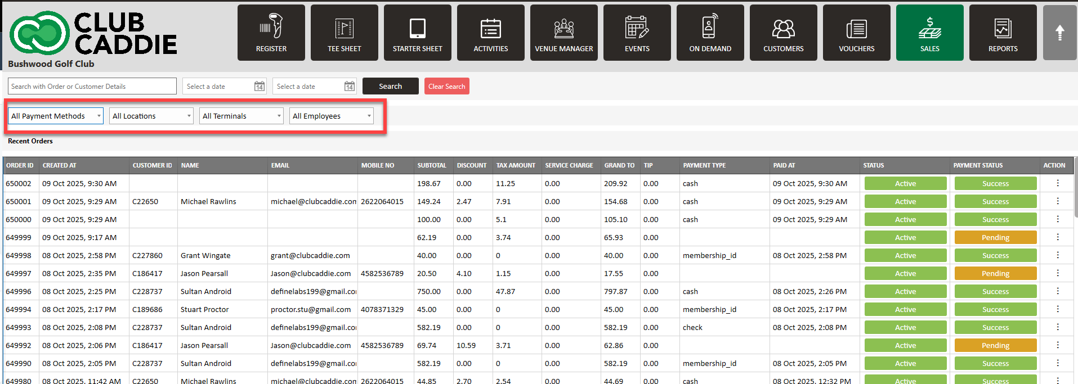Screen dimensions: 1078x384
Task: Click the red Clear Search button
Action: pos(447,86)
